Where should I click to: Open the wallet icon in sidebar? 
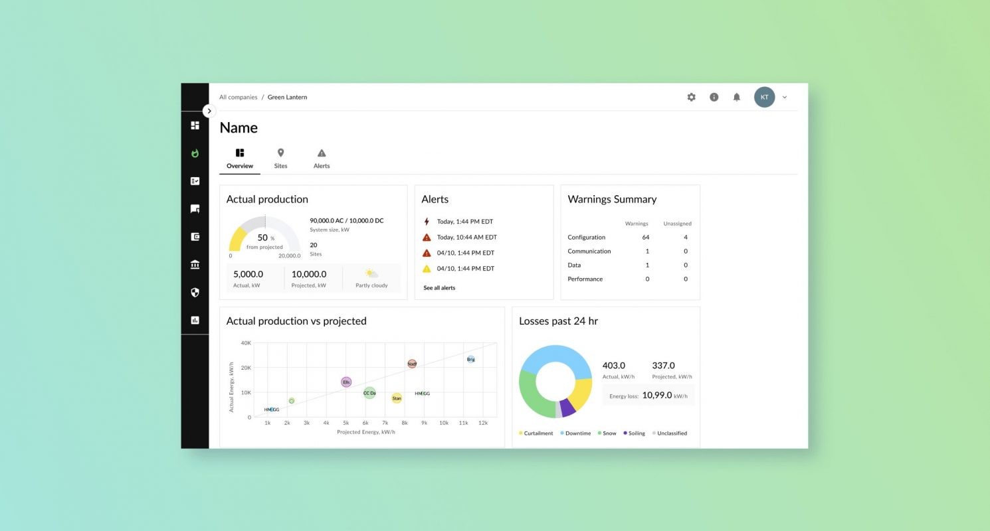pyautogui.click(x=195, y=236)
